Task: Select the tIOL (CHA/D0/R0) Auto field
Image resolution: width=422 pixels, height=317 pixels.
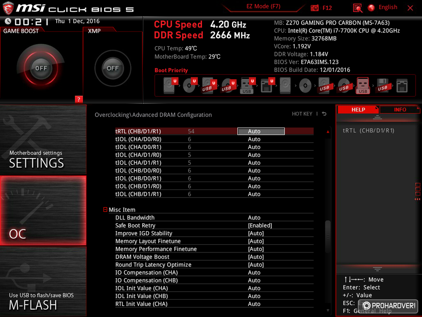Action: tap(254, 139)
